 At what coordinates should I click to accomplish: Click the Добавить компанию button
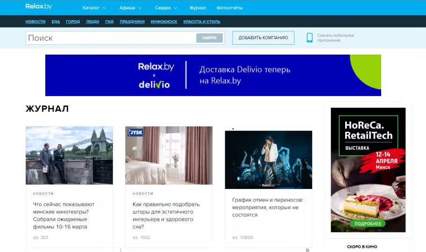tap(263, 38)
